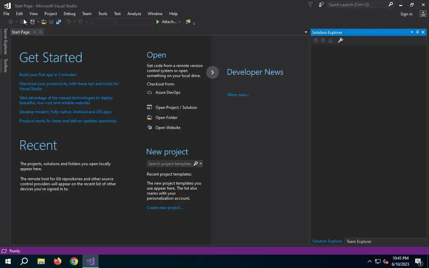
Task: Expand the Developer News arrow button
Action: pos(212,72)
